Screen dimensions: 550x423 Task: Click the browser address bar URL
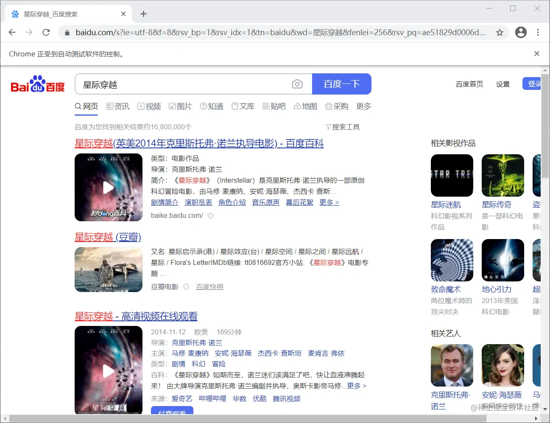[280, 32]
